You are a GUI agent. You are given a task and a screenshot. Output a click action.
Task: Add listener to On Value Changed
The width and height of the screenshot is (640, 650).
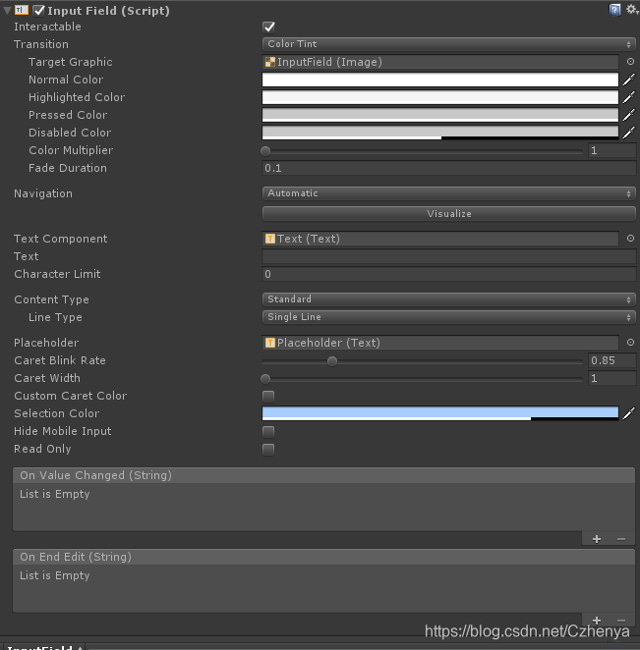click(x=597, y=539)
